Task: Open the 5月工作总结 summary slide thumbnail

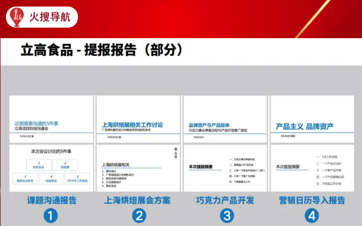Action: click(312, 168)
